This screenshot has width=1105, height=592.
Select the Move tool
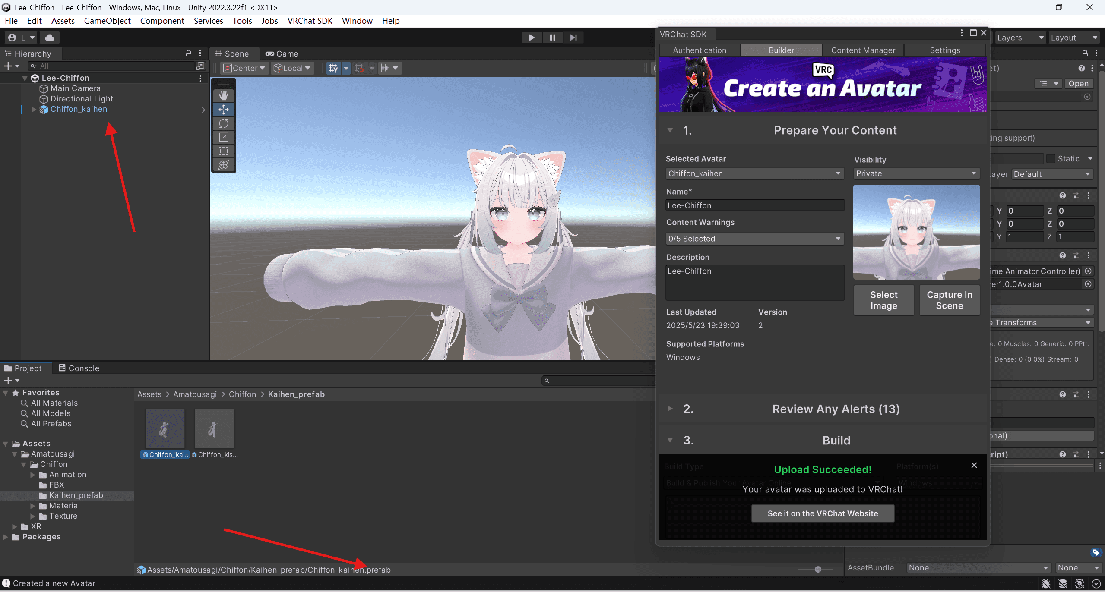pos(224,109)
